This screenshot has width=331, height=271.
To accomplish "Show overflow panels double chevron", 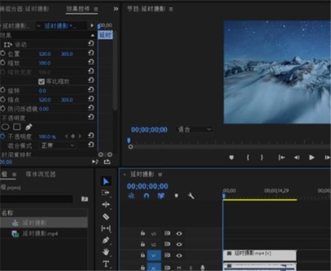I will 116,9.
